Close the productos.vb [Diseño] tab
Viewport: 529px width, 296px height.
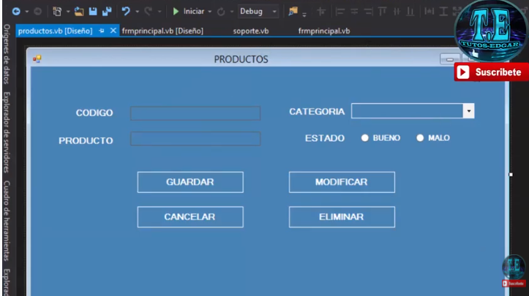[x=113, y=31]
